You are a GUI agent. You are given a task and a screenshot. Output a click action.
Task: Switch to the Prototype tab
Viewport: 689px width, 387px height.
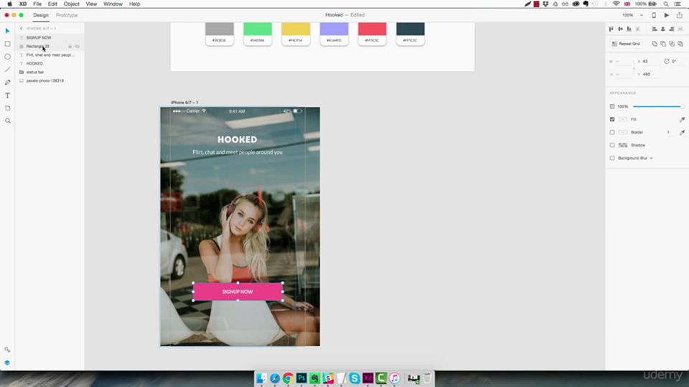pyautogui.click(x=67, y=14)
